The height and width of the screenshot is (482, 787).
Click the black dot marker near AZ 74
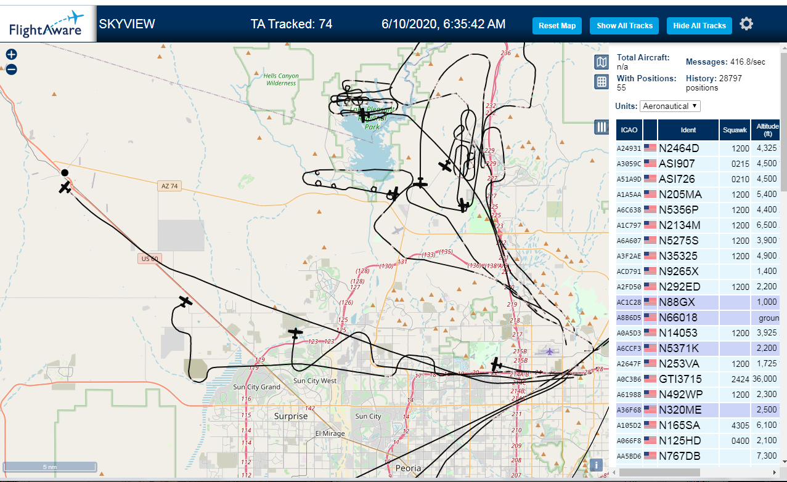click(x=65, y=172)
